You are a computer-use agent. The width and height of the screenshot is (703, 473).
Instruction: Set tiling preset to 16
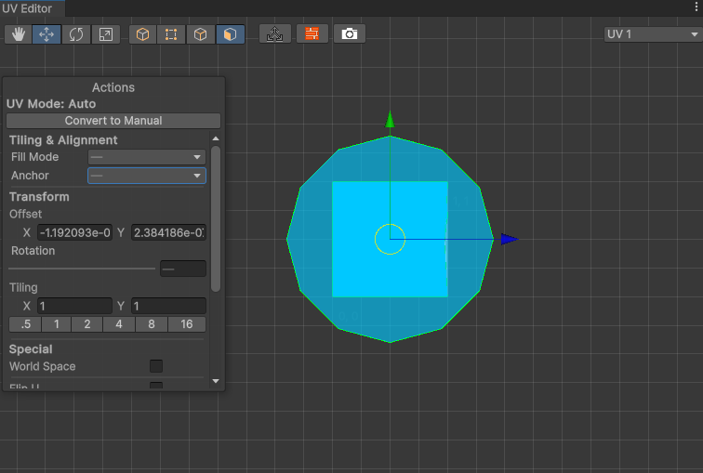(187, 324)
